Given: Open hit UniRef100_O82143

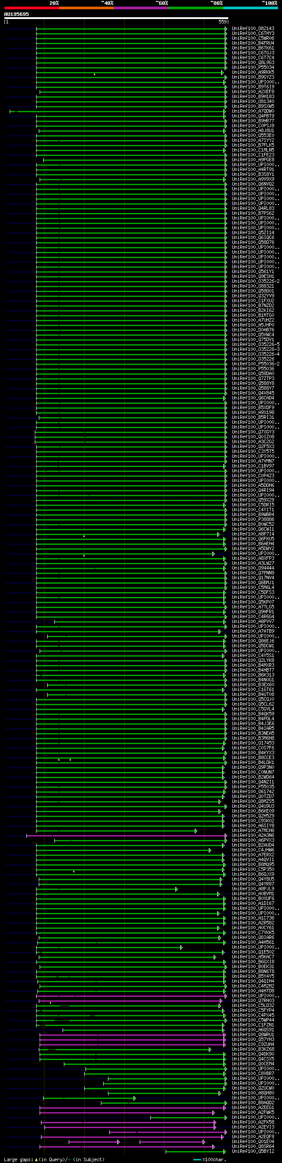Looking at the screenshot, I should (253, 28).
